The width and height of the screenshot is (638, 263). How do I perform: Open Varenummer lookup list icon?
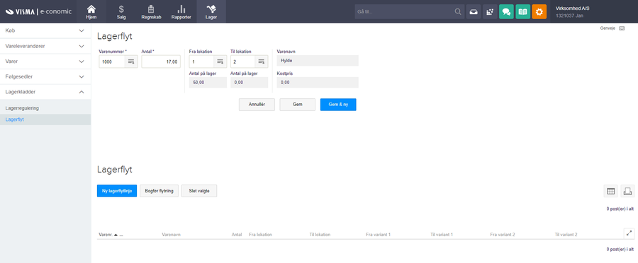tap(131, 62)
